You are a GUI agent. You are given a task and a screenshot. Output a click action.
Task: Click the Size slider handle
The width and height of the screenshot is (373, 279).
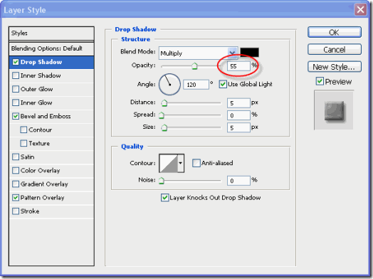click(164, 128)
